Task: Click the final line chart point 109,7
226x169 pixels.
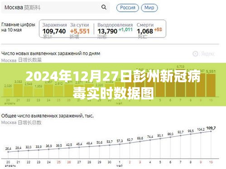Action: click(x=211, y=131)
